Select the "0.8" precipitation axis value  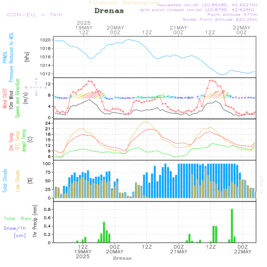click(47, 209)
